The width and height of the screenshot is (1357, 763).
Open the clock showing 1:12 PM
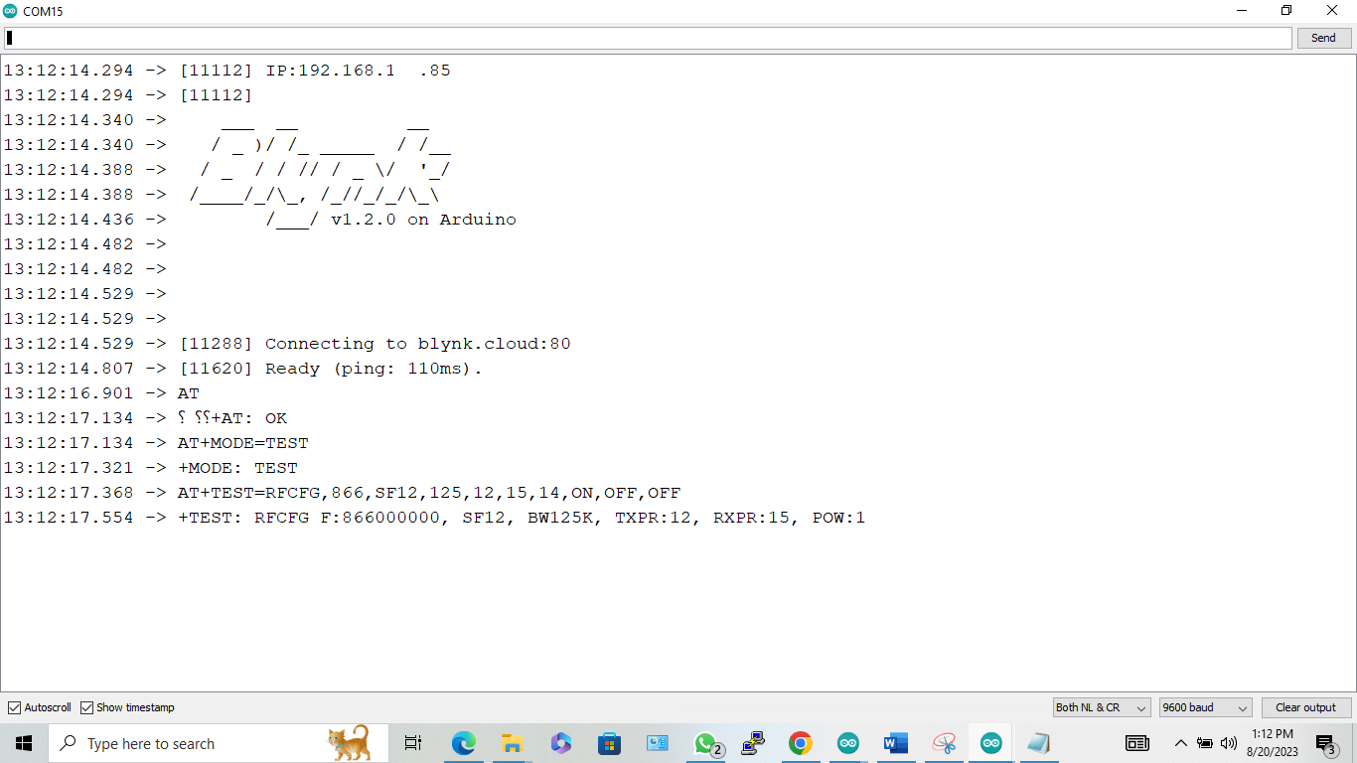[x=1273, y=743]
